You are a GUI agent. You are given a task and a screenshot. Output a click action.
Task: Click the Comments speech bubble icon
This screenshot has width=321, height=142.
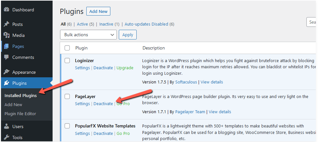tap(6, 57)
